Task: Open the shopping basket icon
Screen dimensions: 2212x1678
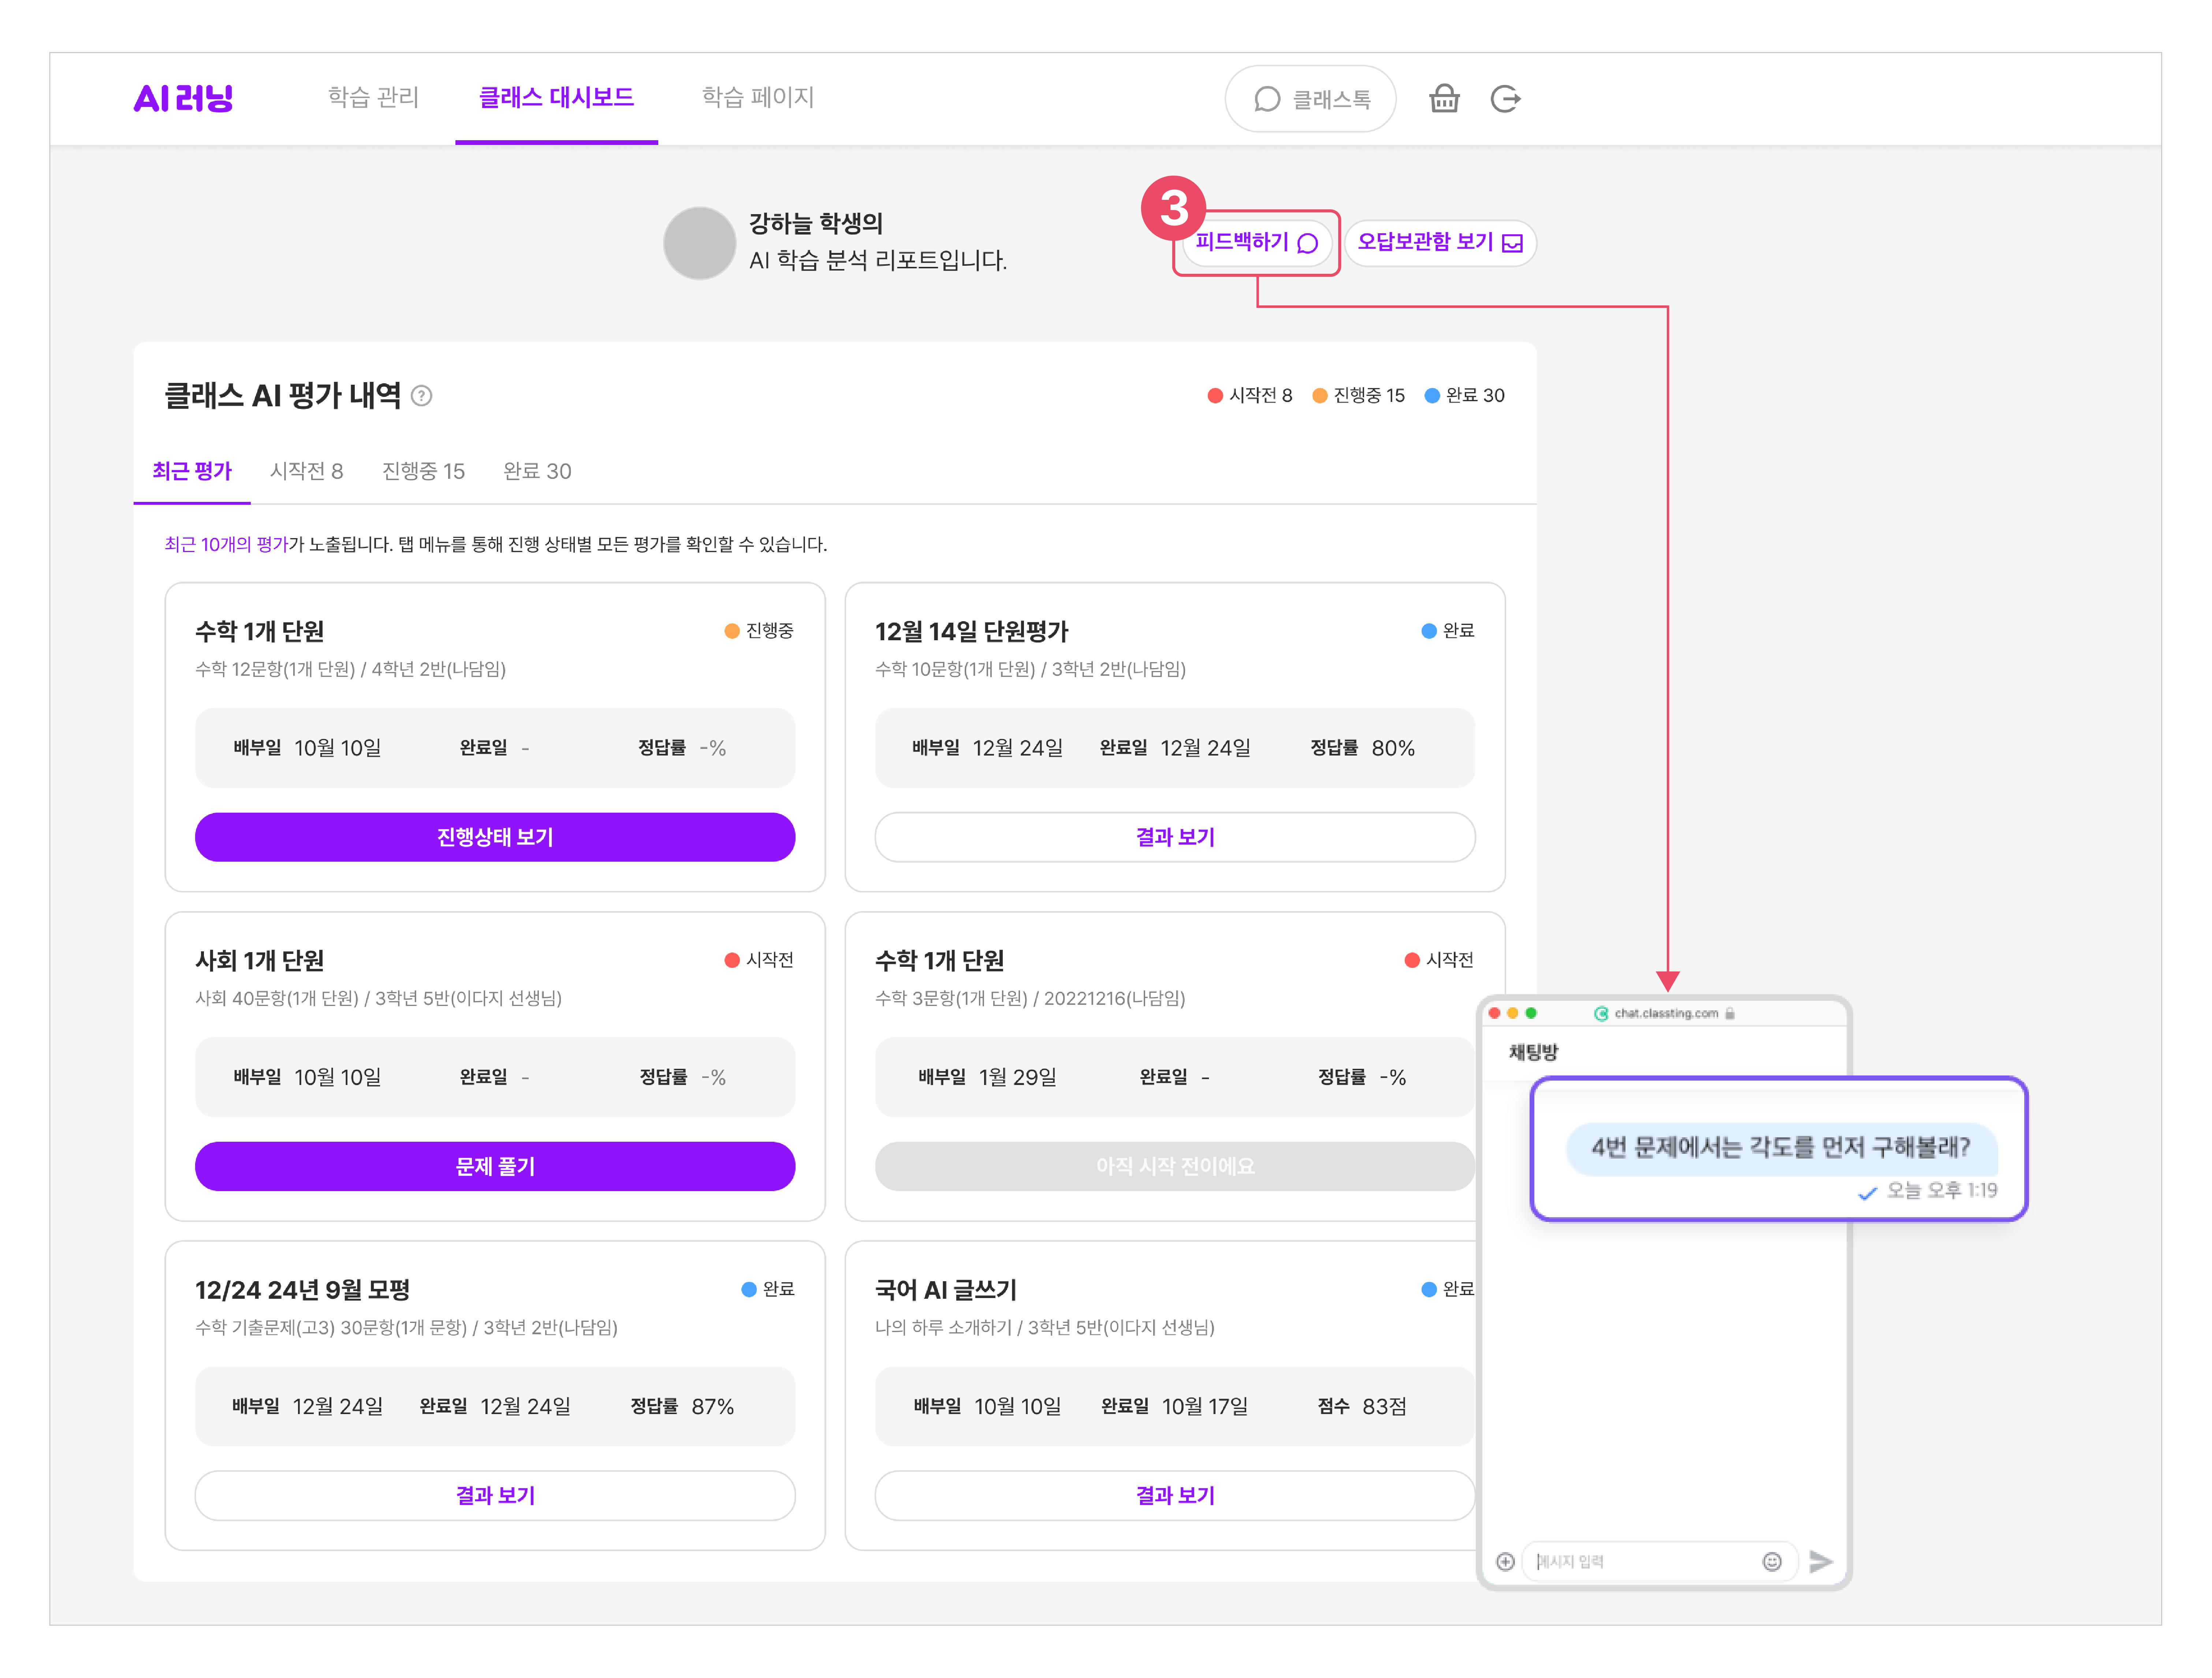Action: click(1444, 99)
